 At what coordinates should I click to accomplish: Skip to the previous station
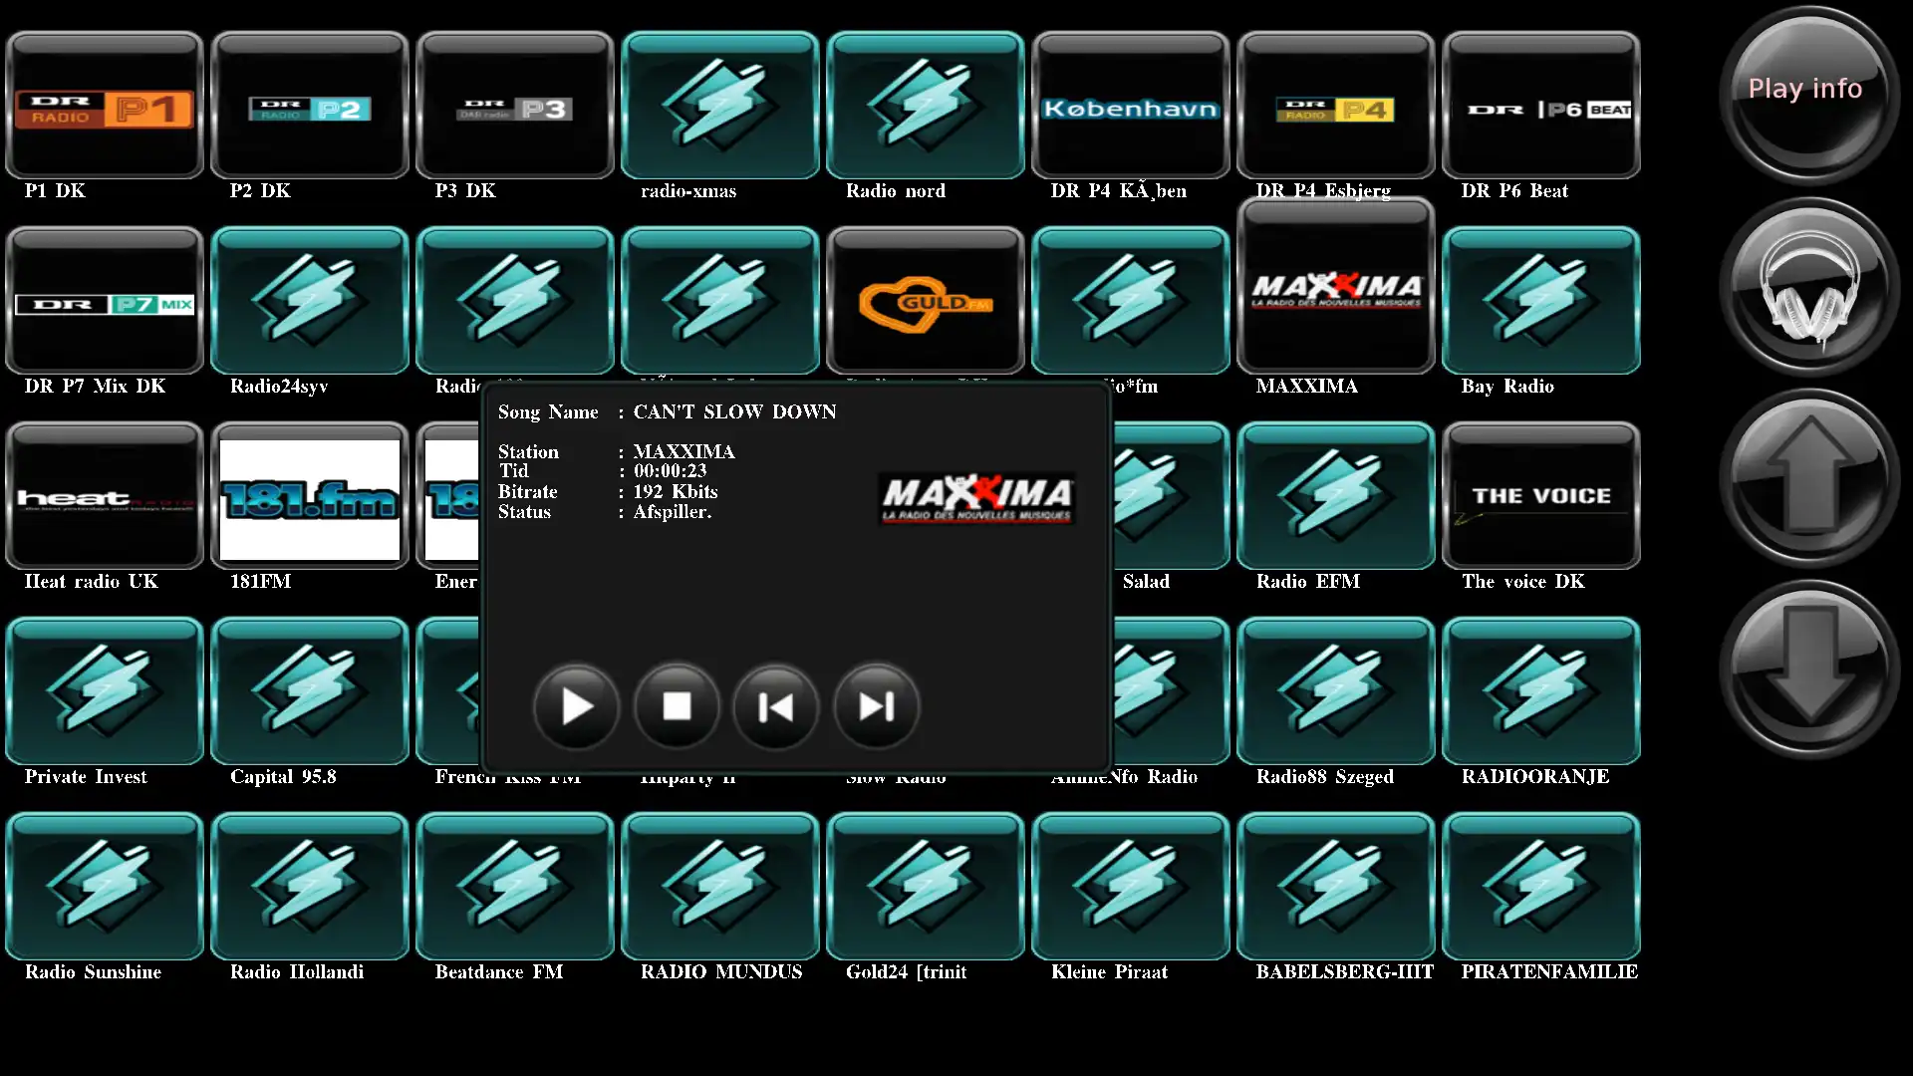776,706
